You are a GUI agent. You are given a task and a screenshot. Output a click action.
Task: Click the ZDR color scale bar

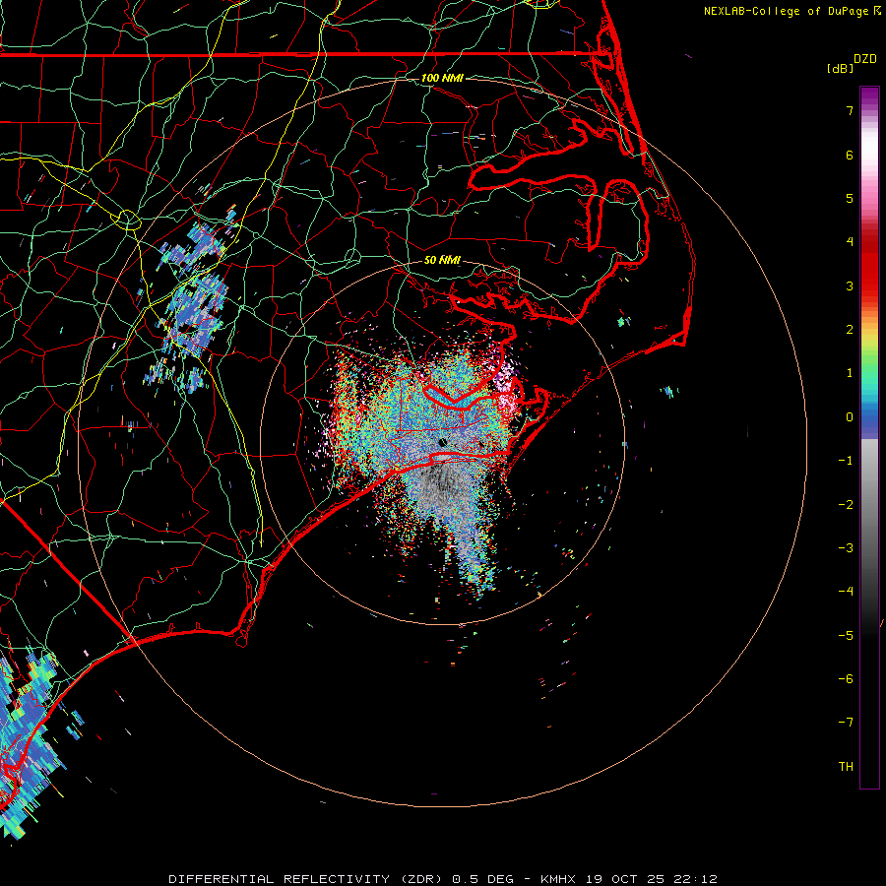pos(869,437)
